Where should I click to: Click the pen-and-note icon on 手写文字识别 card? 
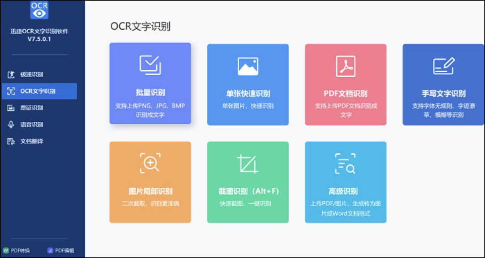pos(444,66)
